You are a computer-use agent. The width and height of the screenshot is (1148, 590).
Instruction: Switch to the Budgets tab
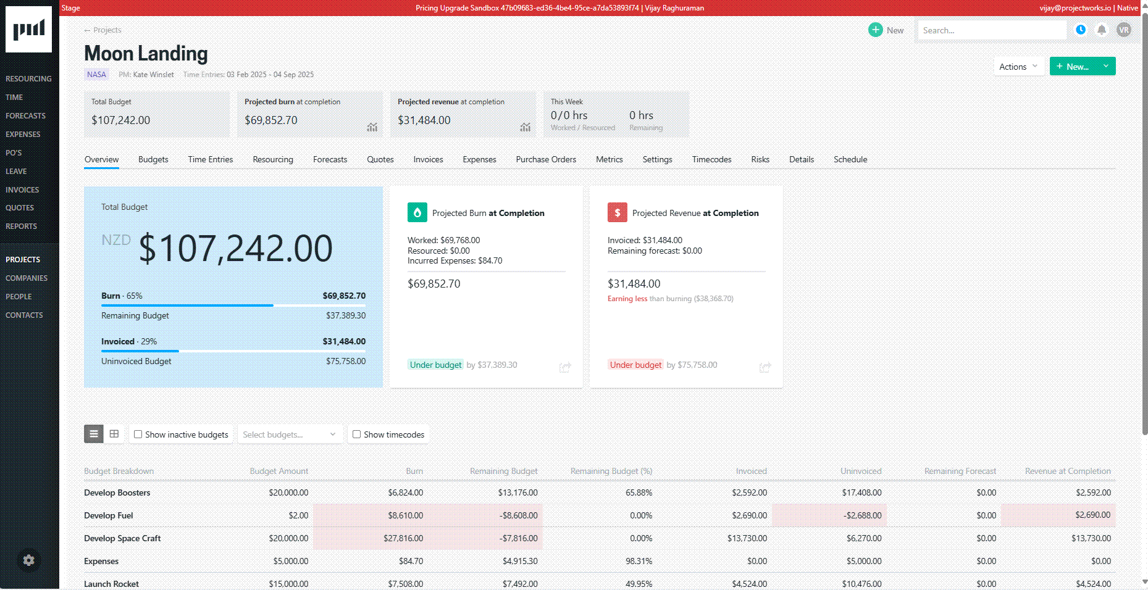tap(153, 159)
